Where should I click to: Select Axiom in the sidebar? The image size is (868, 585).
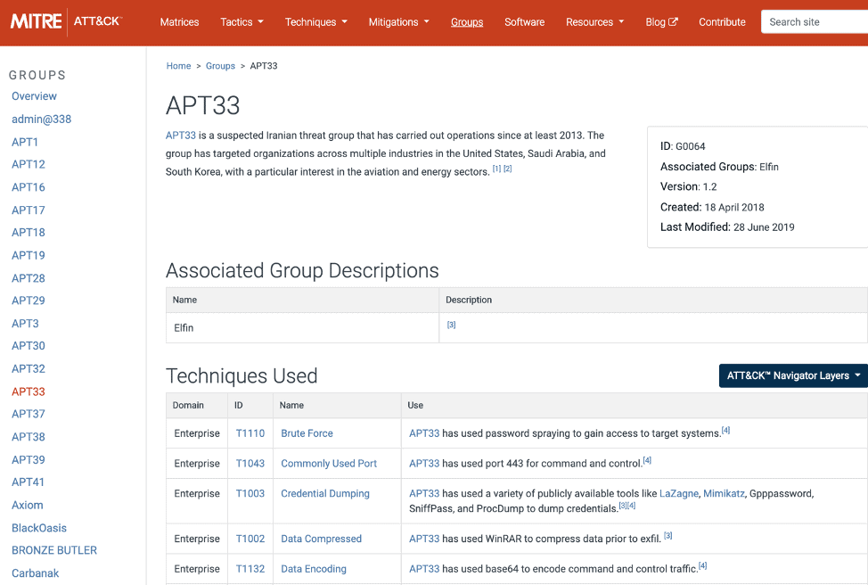pos(27,506)
